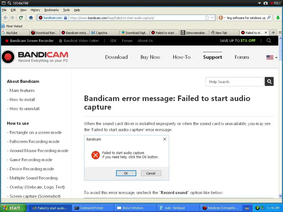Click the SAVE UP TO 37% OFF promotion
283x212 pixels.
[x=238, y=41]
